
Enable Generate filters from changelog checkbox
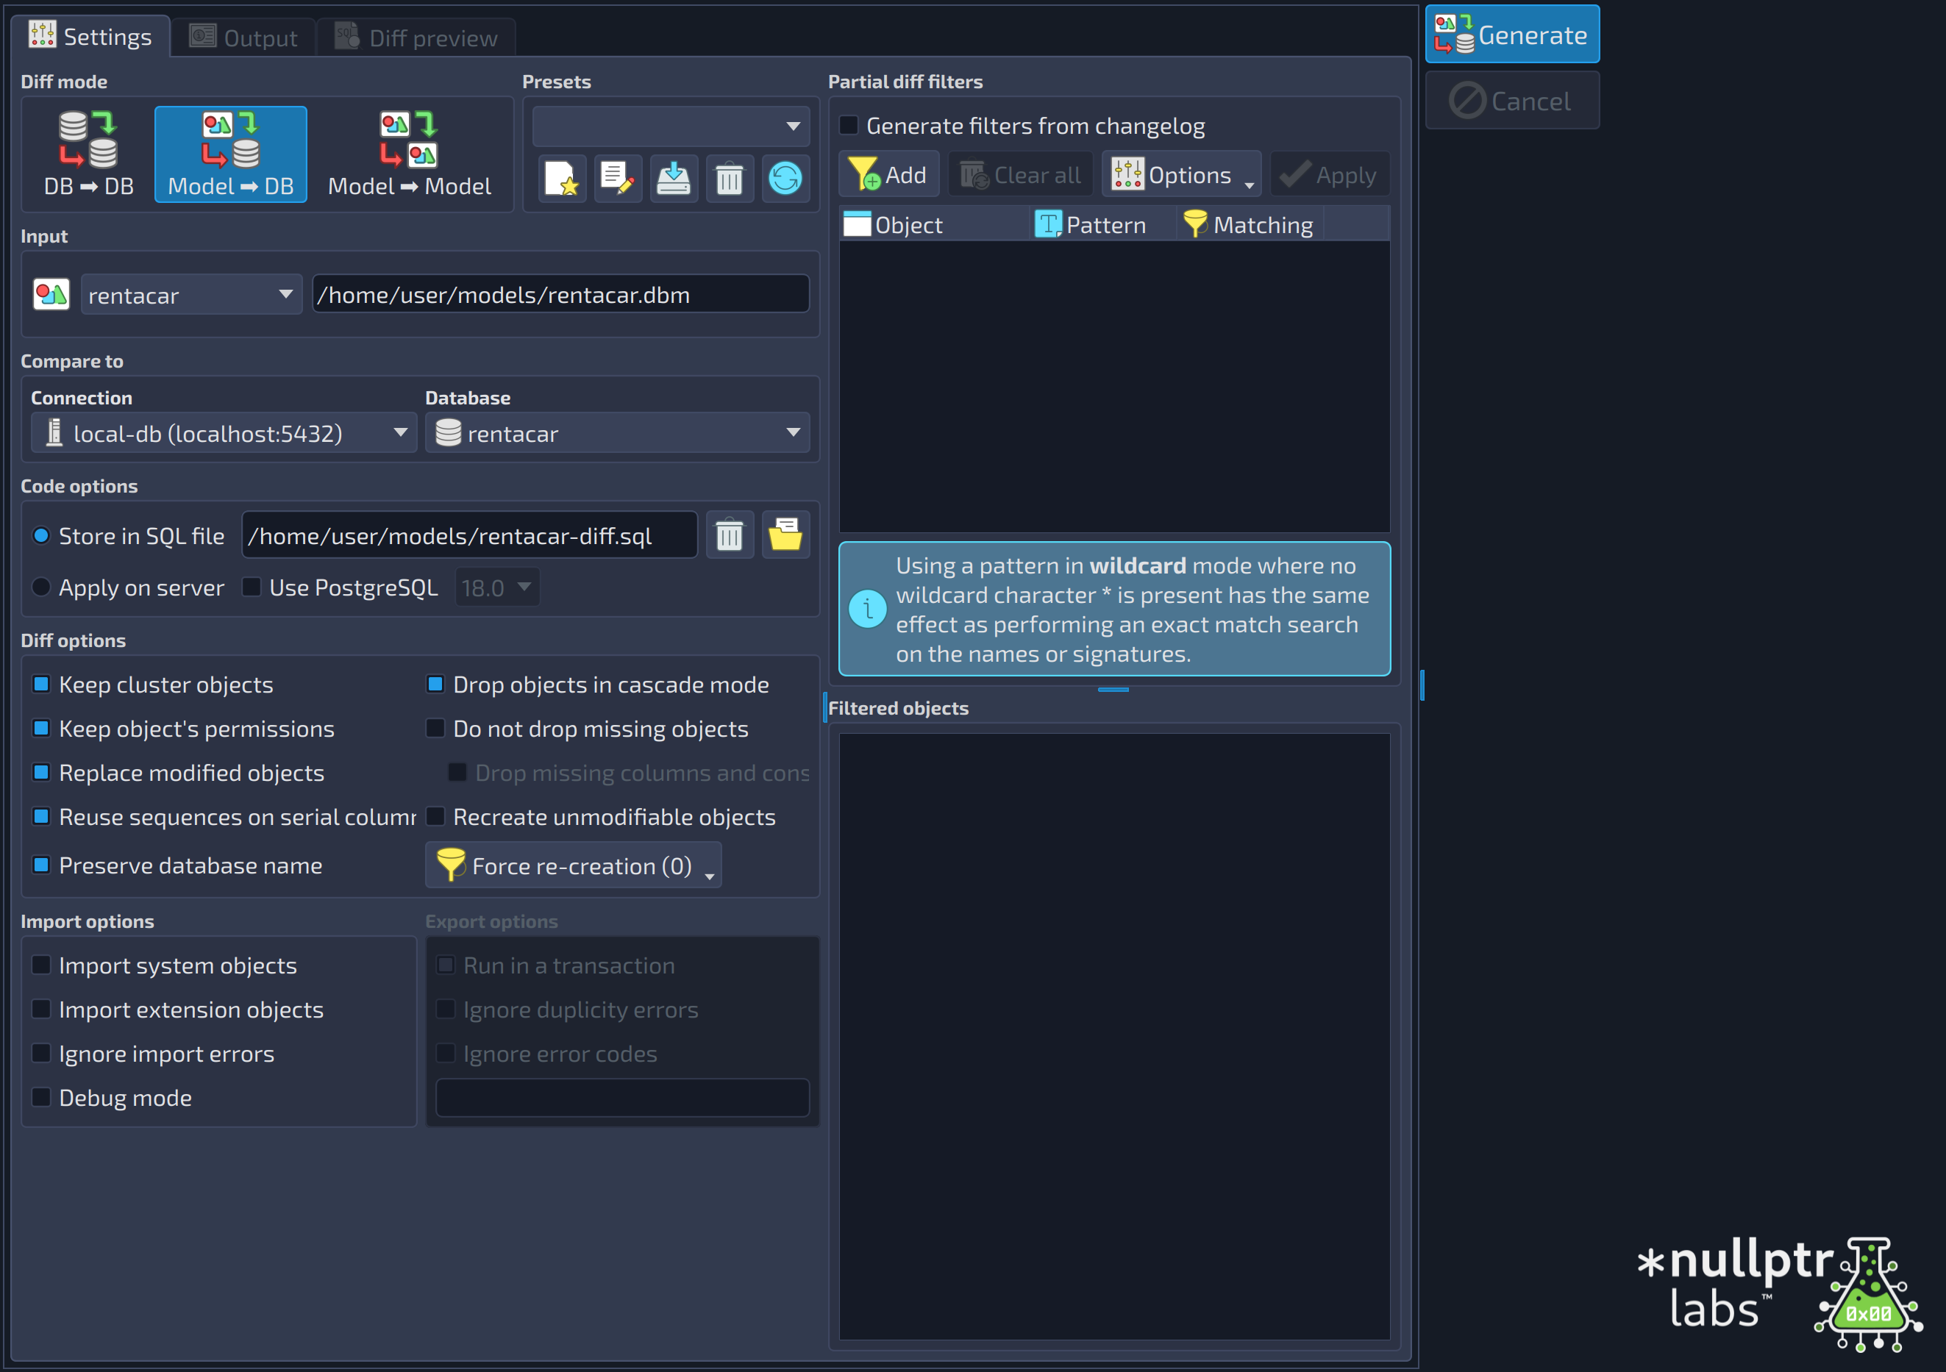849,126
